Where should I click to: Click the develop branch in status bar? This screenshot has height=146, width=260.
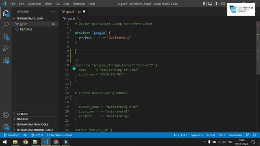[x=12, y=135]
